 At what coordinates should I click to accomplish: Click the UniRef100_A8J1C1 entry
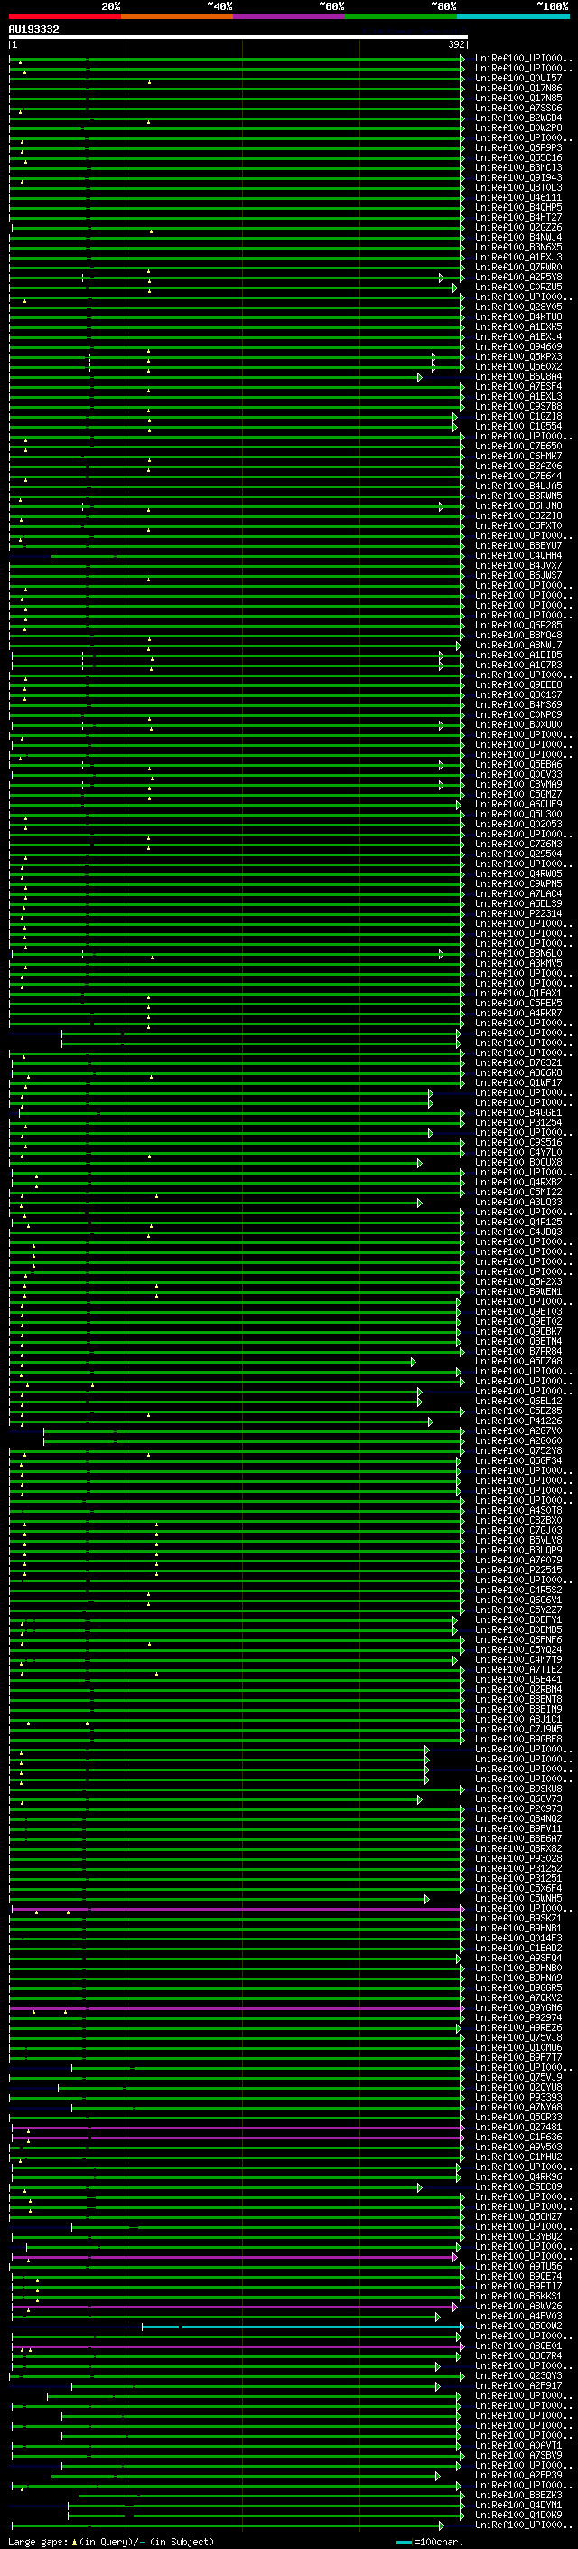[518, 1719]
